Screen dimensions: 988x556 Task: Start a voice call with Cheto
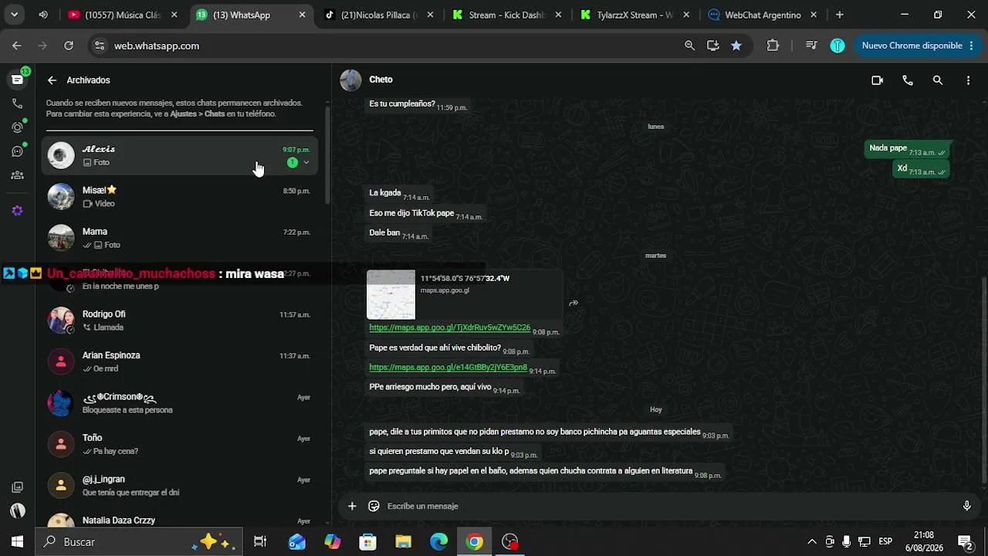(908, 80)
